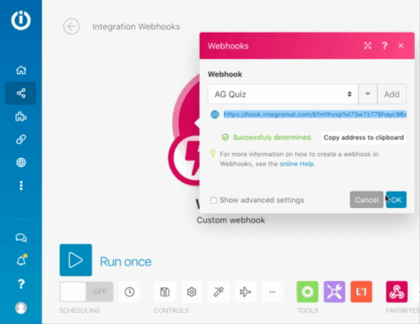Open help in the Webhooks dialog

(385, 46)
